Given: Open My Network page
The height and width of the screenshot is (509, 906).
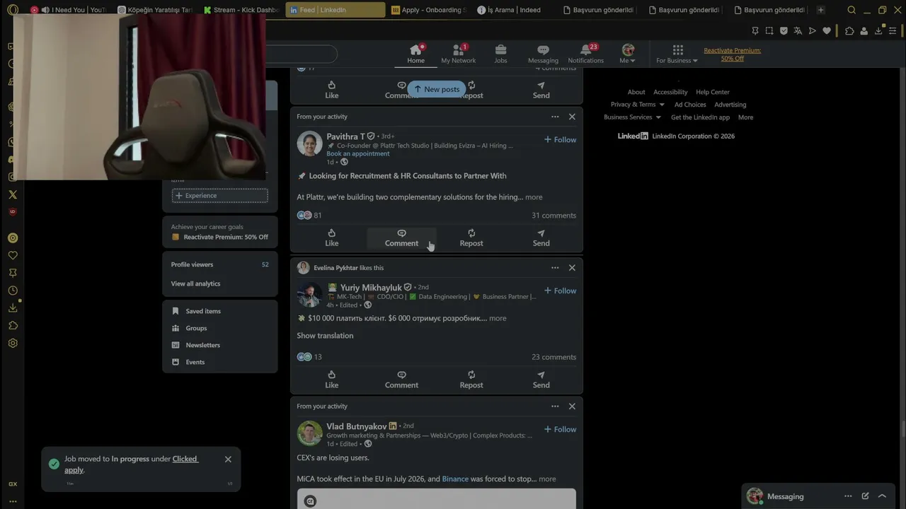Looking at the screenshot, I should click(459, 54).
